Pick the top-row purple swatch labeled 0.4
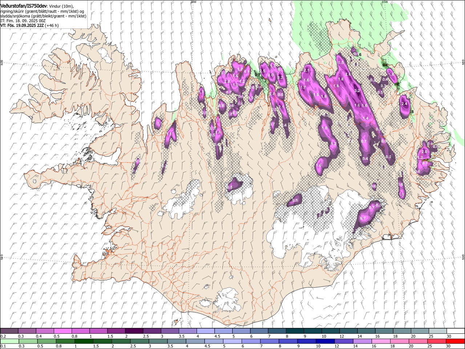 pos(45,331)
